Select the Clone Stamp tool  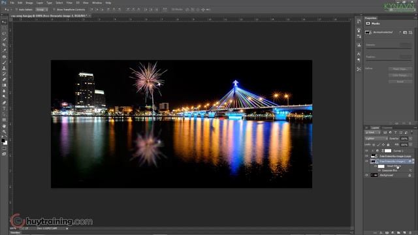click(4, 68)
